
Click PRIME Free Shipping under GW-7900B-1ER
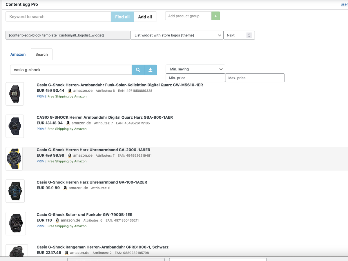click(61, 226)
